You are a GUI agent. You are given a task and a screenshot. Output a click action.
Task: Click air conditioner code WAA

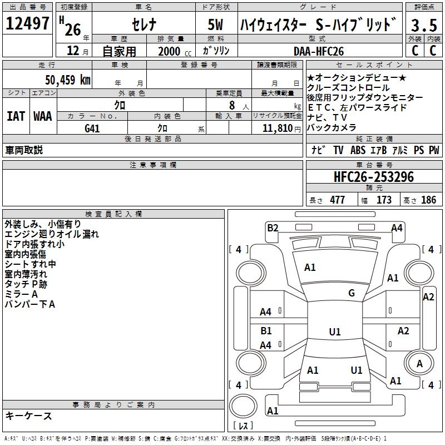tap(43, 116)
